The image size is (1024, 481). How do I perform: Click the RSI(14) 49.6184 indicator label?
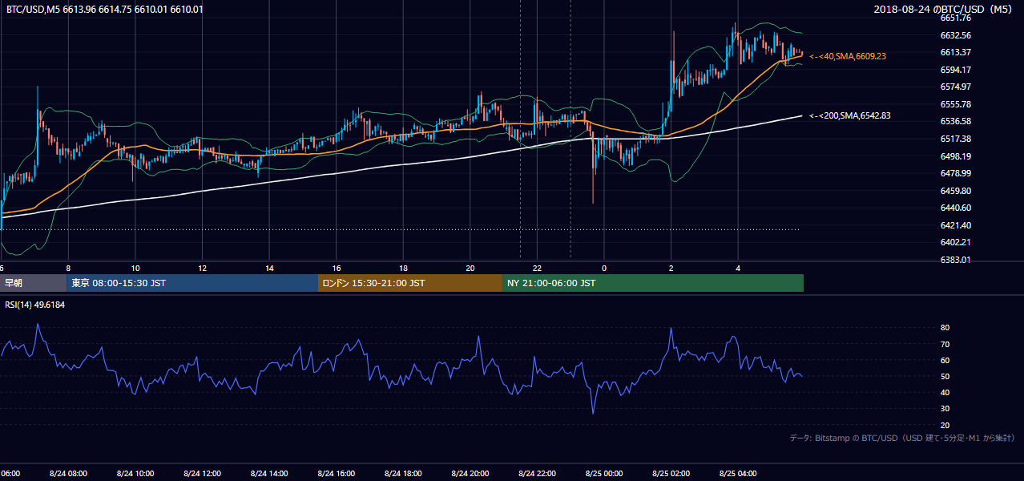click(x=35, y=305)
